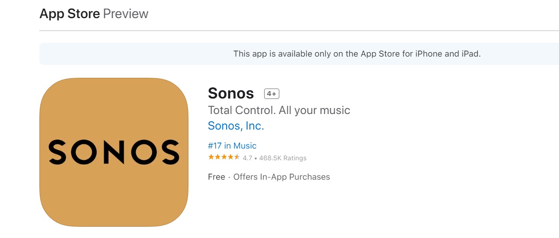Screen dimensions: 559x238
Task: Open the #17 in Music chart link
Action: click(232, 146)
